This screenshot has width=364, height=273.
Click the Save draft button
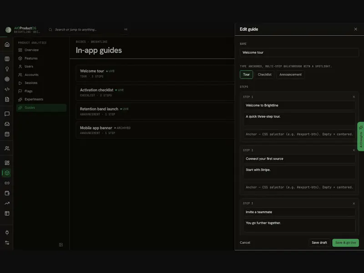(x=319, y=243)
